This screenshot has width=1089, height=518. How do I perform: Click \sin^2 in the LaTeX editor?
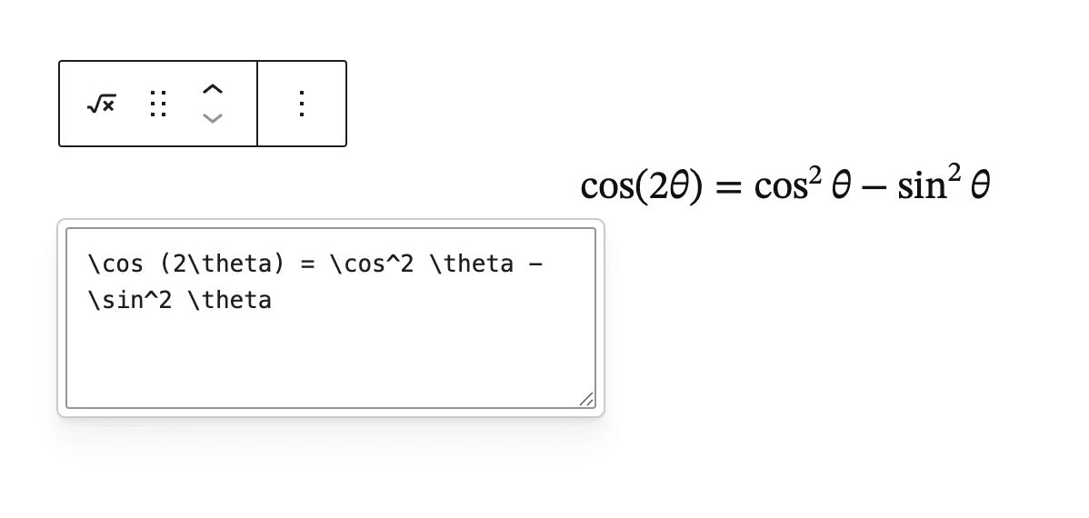[130, 300]
